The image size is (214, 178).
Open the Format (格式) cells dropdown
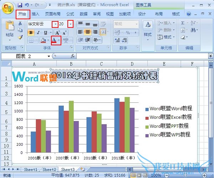click(166, 37)
